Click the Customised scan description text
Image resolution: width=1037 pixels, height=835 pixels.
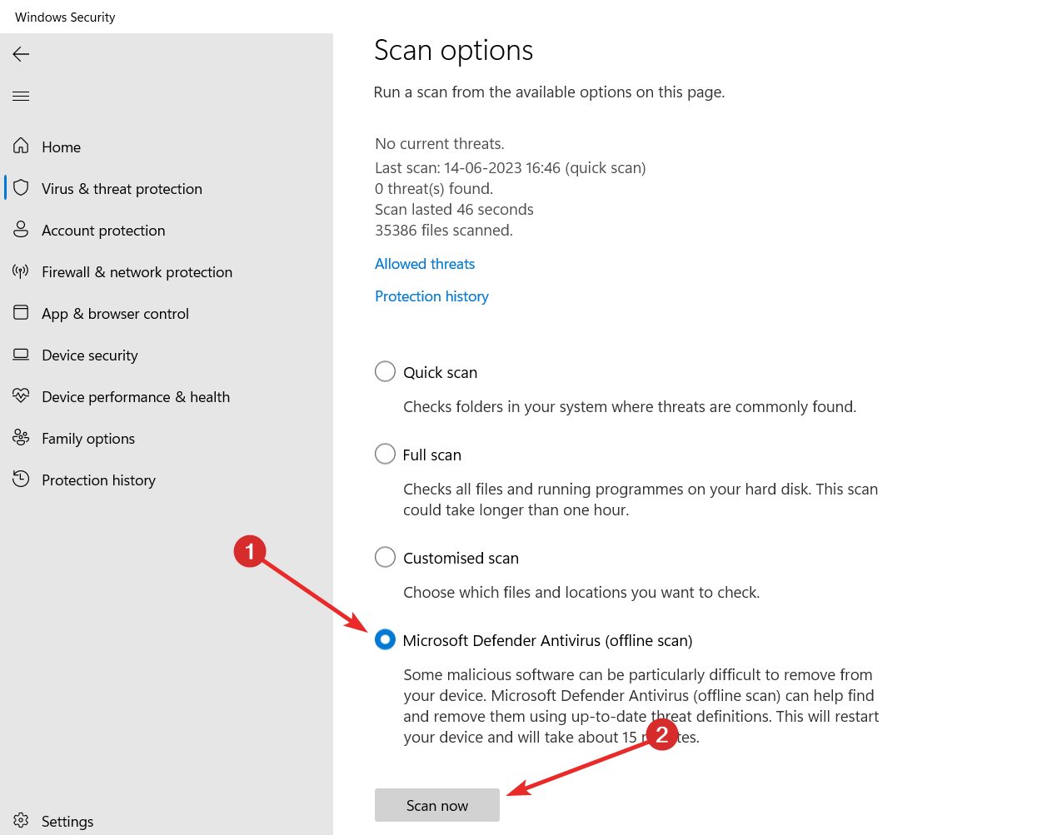(581, 593)
